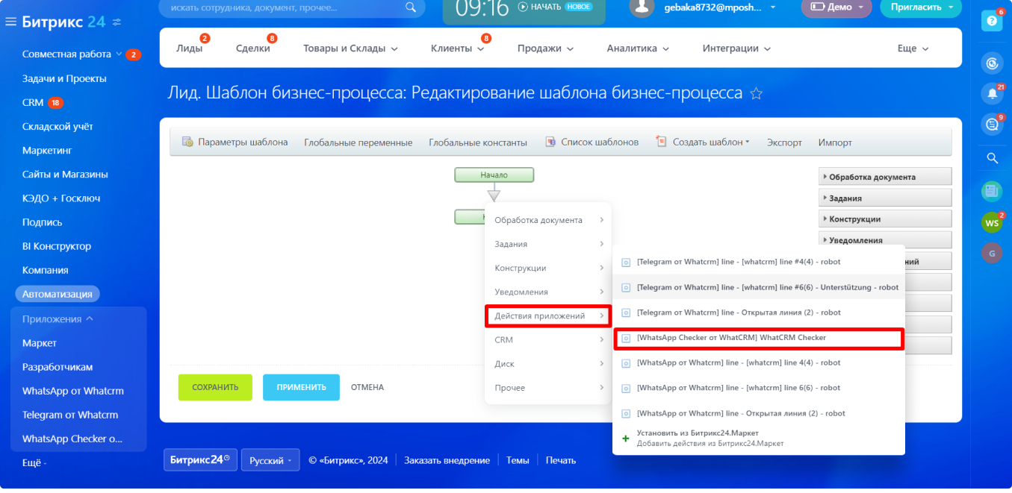The image size is (1012, 493).
Task: Expand the Создать шаблон dropdown
Action: [703, 142]
